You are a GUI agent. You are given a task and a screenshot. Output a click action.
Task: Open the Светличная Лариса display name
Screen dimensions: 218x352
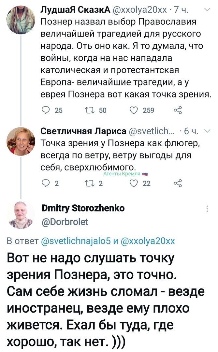pos(83,131)
